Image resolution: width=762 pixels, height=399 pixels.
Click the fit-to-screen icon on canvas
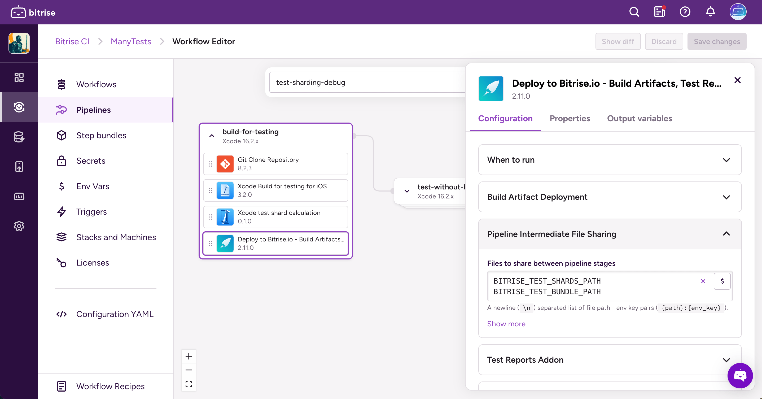(189, 384)
